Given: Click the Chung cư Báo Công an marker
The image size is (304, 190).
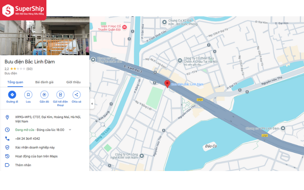Looking at the screenshot, I should click(93, 60).
